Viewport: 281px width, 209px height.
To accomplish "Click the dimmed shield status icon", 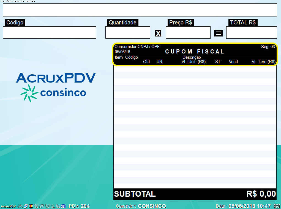I will 48,206.
